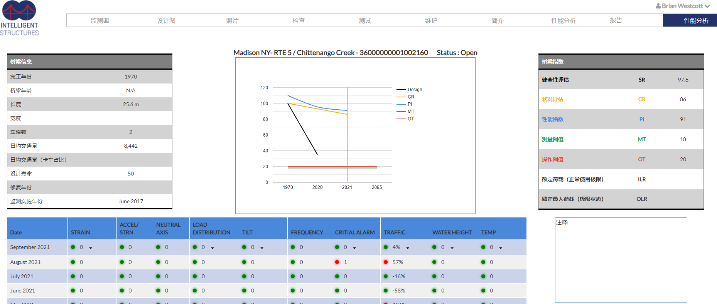Click the Intelligent Structures bridge logo
Viewport: 717px width, 304px height.
(19, 18)
